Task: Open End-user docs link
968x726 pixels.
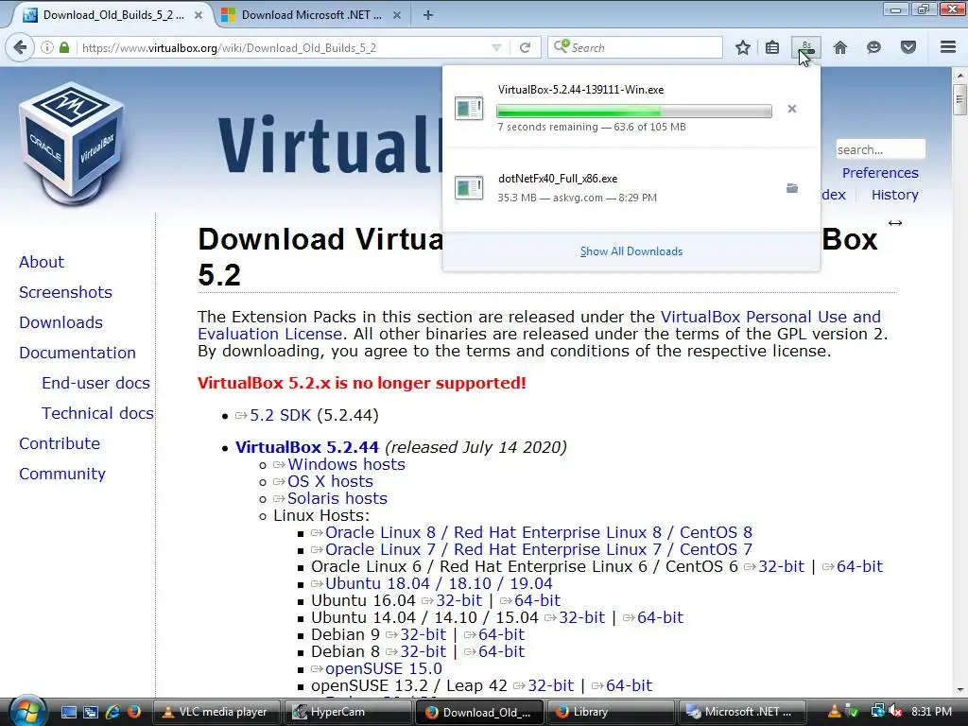Action: pos(95,383)
